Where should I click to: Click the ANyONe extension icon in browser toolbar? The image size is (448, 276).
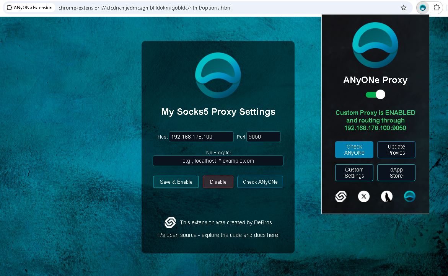423,8
